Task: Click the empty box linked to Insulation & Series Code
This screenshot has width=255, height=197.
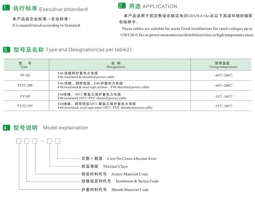Action: (x=27, y=141)
